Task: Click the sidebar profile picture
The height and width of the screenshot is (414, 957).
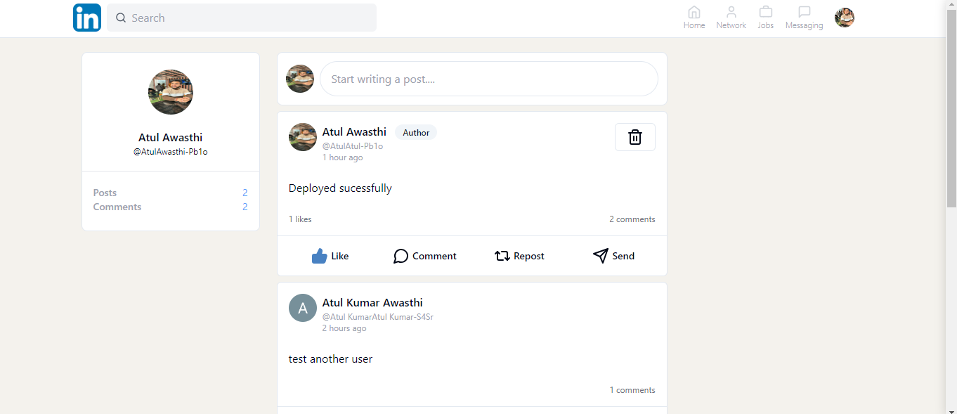Action: point(171,92)
